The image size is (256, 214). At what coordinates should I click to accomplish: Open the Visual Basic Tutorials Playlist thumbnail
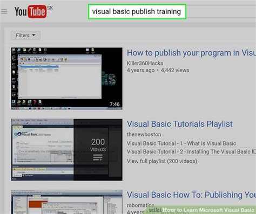(x=67, y=149)
